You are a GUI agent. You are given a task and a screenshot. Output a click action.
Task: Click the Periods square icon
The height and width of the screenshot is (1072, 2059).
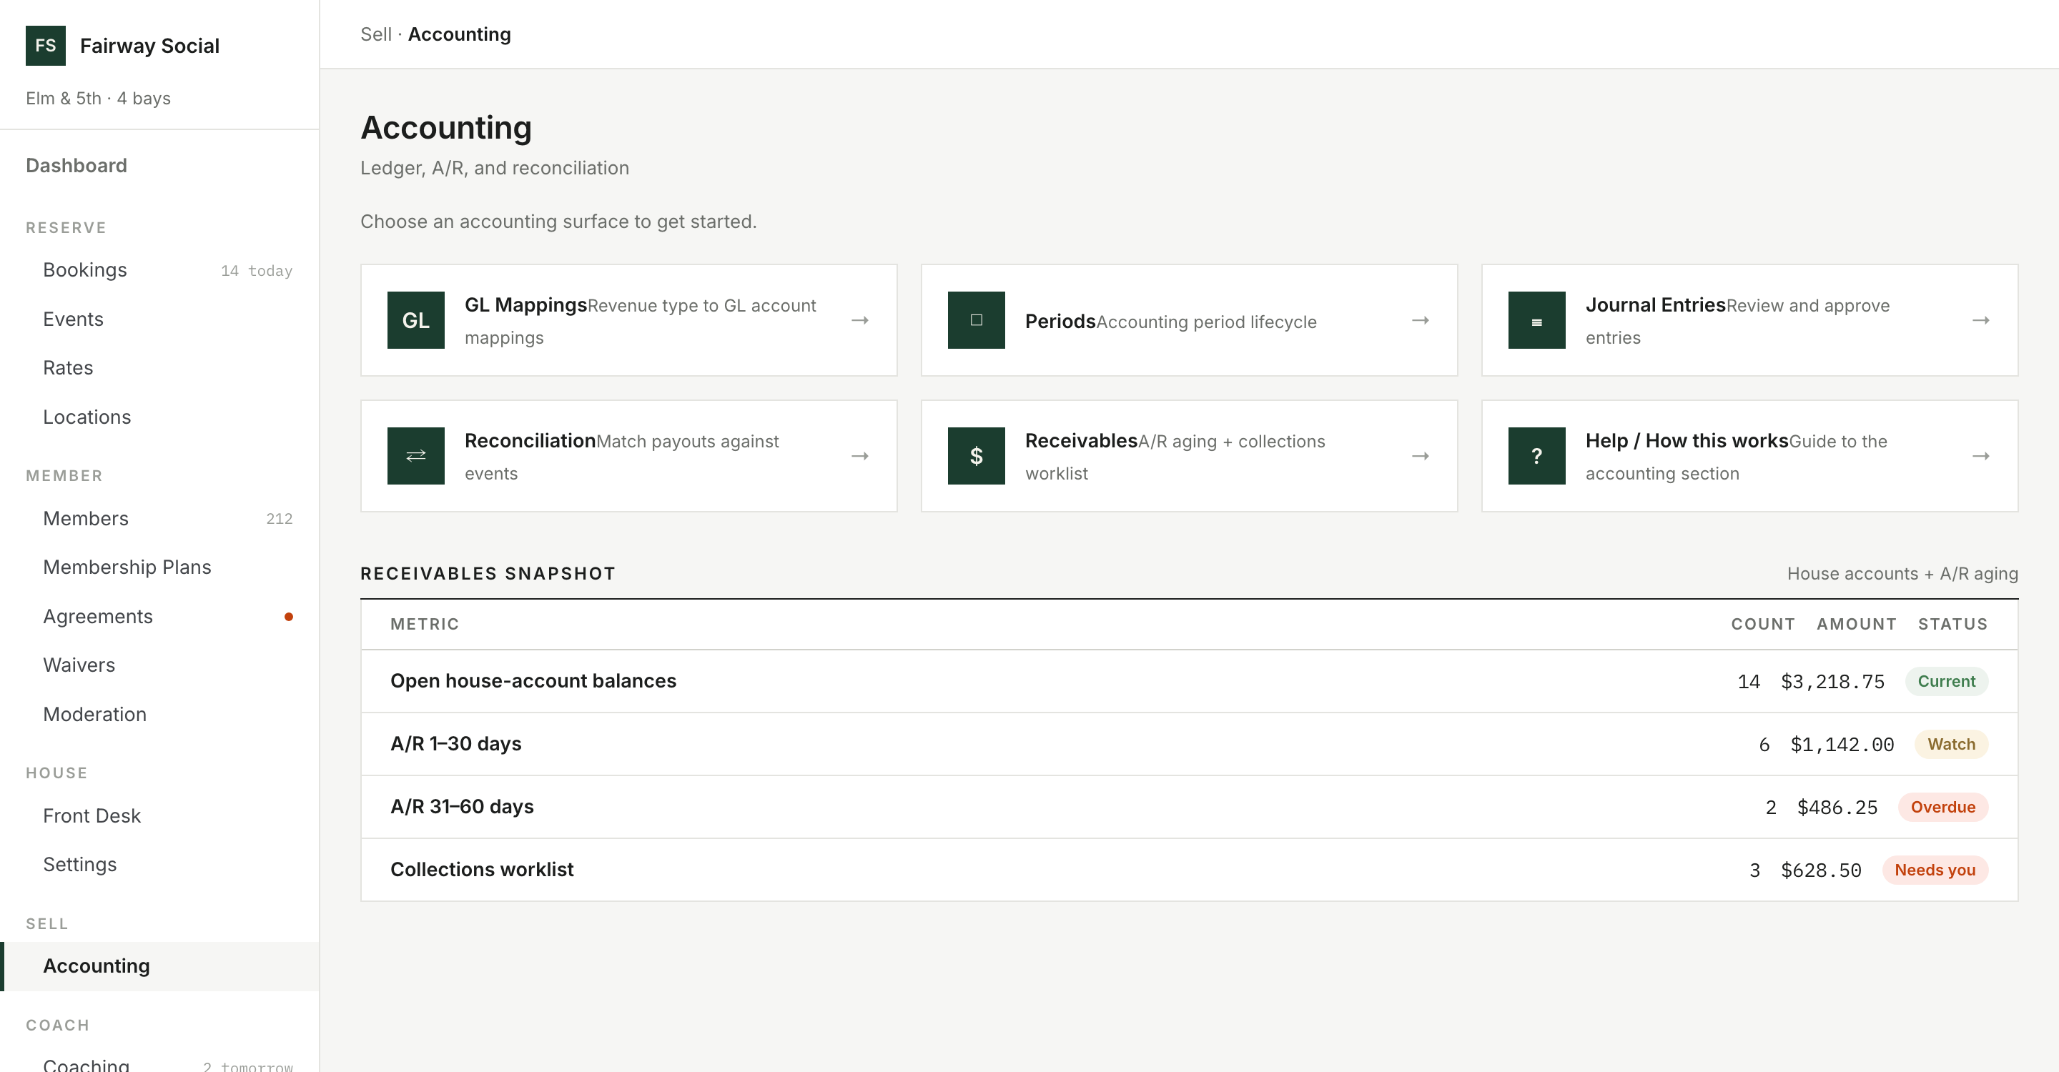click(976, 319)
